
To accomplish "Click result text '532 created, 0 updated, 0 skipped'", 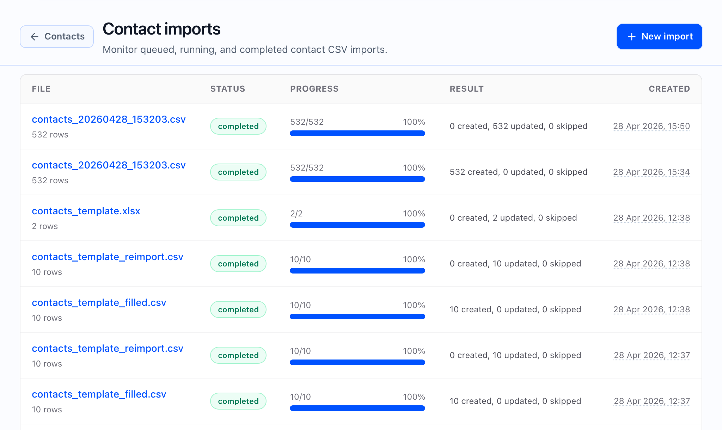I will coord(519,172).
